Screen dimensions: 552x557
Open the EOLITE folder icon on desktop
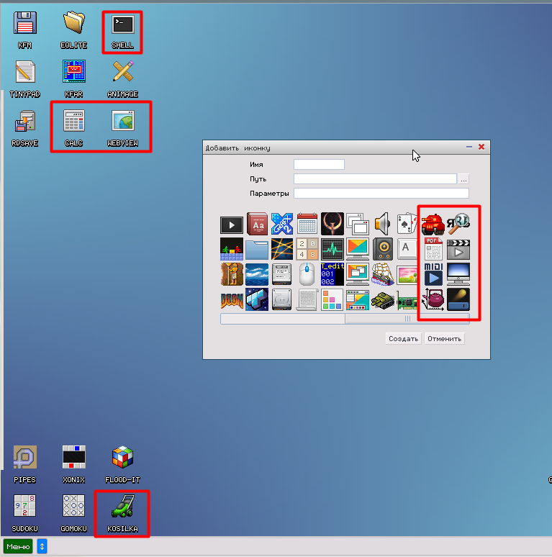[x=74, y=30]
